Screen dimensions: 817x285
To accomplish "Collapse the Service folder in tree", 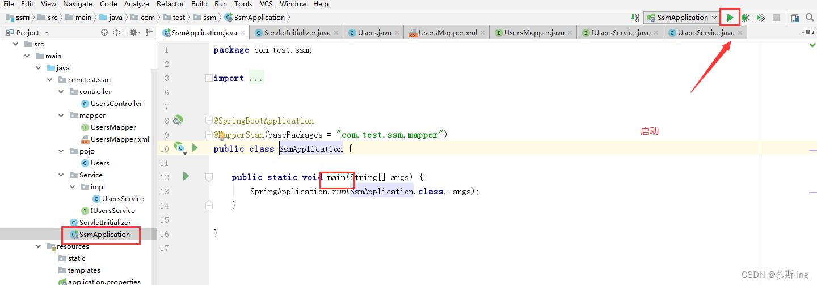I will 61,175.
